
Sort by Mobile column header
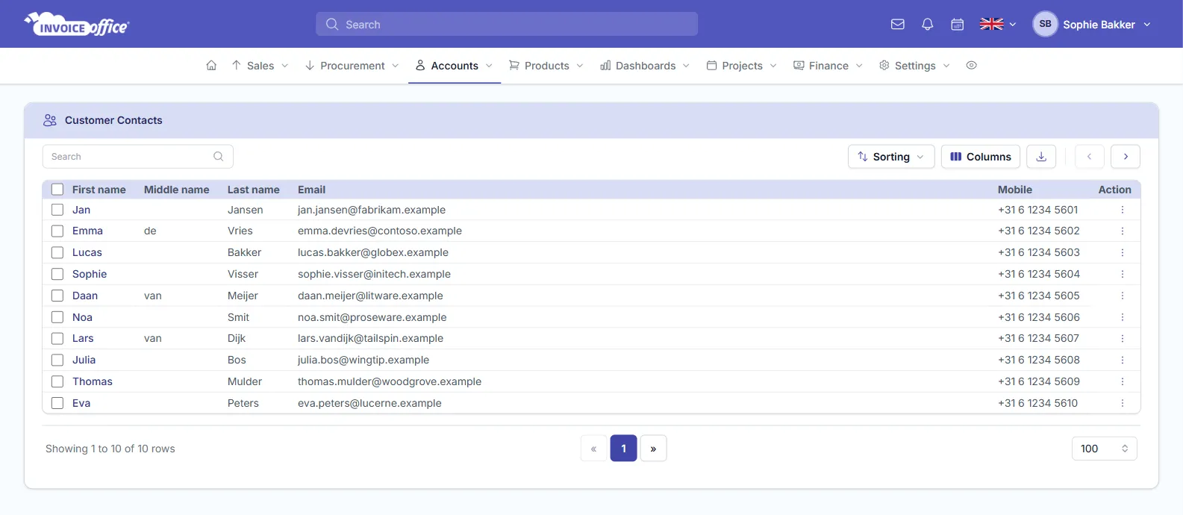coord(1015,190)
